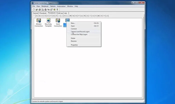Filter phonebook by letter N

[73, 16]
